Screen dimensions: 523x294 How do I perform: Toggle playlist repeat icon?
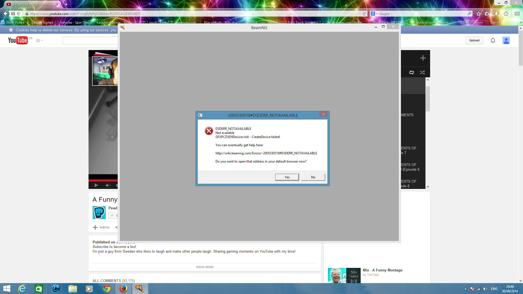tap(412, 72)
